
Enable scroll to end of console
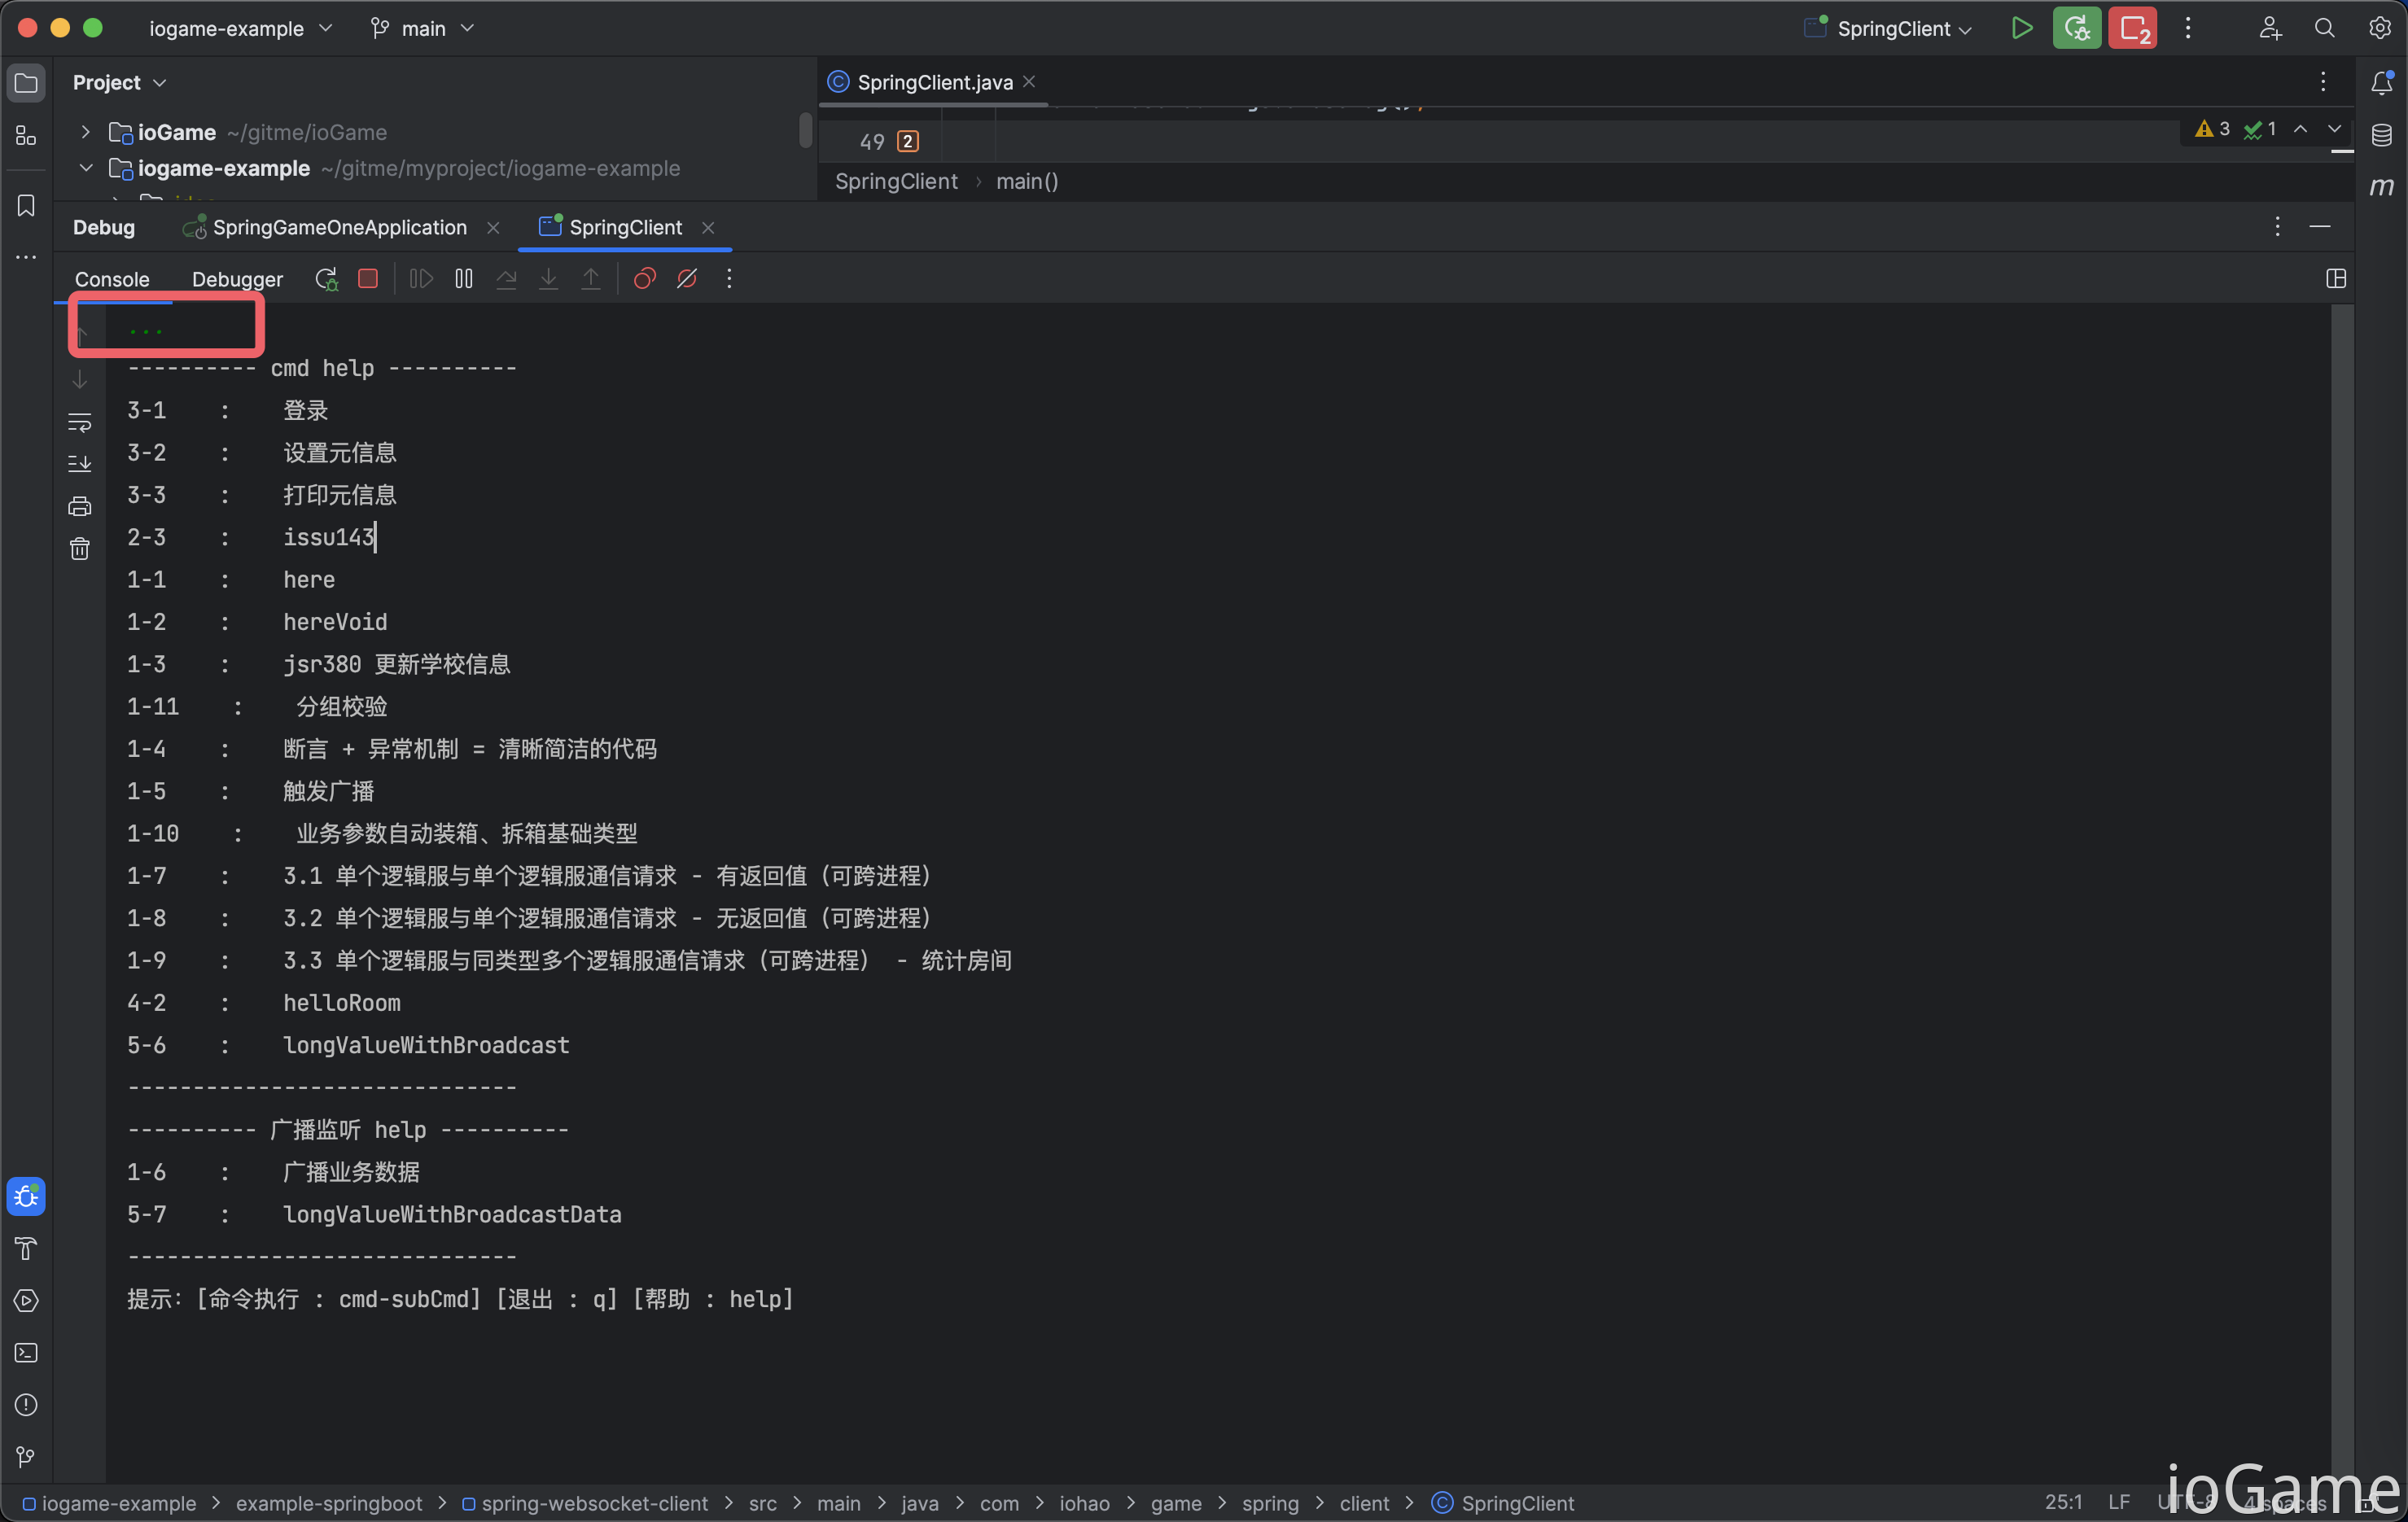pos(80,464)
